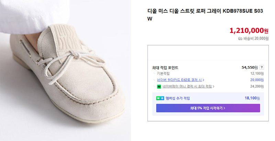275x141 pixels.
Task: Click the 24,200원 Naver Pay reward amount
Action: tap(257, 86)
